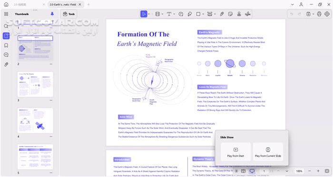Open the sticker tool
The image size is (333, 177).
pos(230,14)
